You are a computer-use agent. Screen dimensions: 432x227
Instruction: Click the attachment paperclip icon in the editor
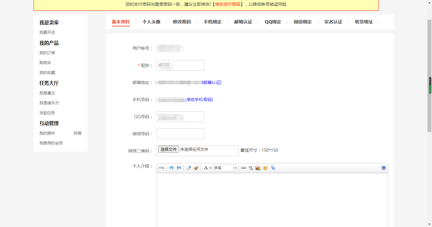pos(273,168)
